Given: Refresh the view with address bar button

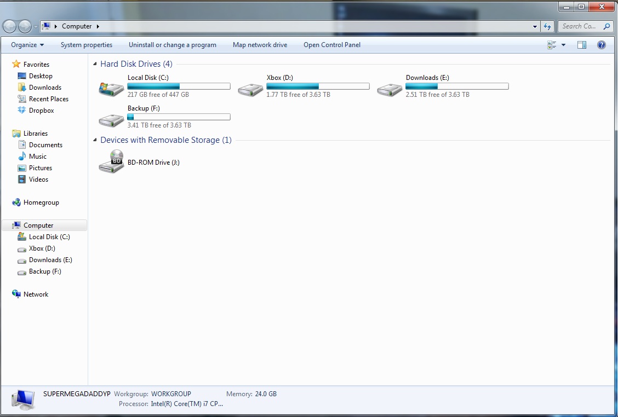Looking at the screenshot, I should (x=547, y=26).
